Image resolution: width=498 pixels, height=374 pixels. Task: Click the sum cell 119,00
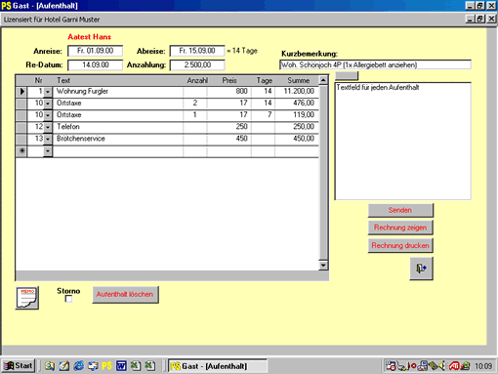[297, 115]
